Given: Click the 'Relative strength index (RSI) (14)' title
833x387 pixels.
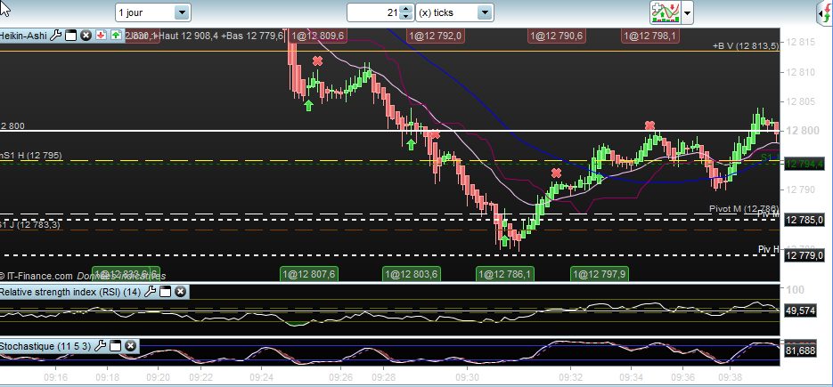Looking at the screenshot, I should point(70,292).
